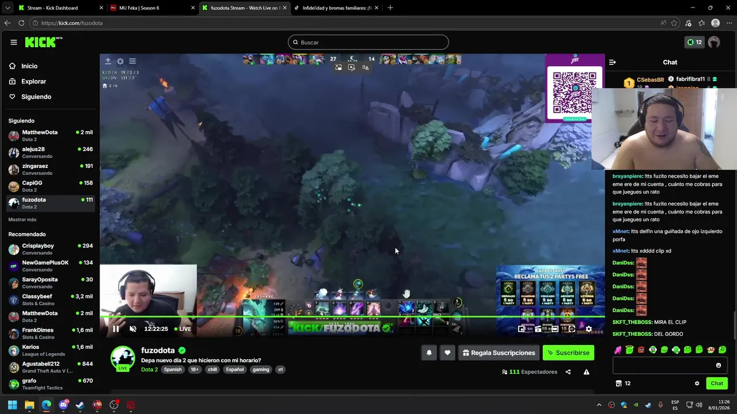Click the chill tag
The width and height of the screenshot is (737, 414).
click(x=212, y=370)
